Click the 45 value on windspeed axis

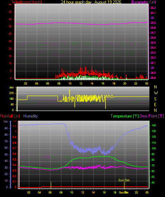tap(10, 12)
